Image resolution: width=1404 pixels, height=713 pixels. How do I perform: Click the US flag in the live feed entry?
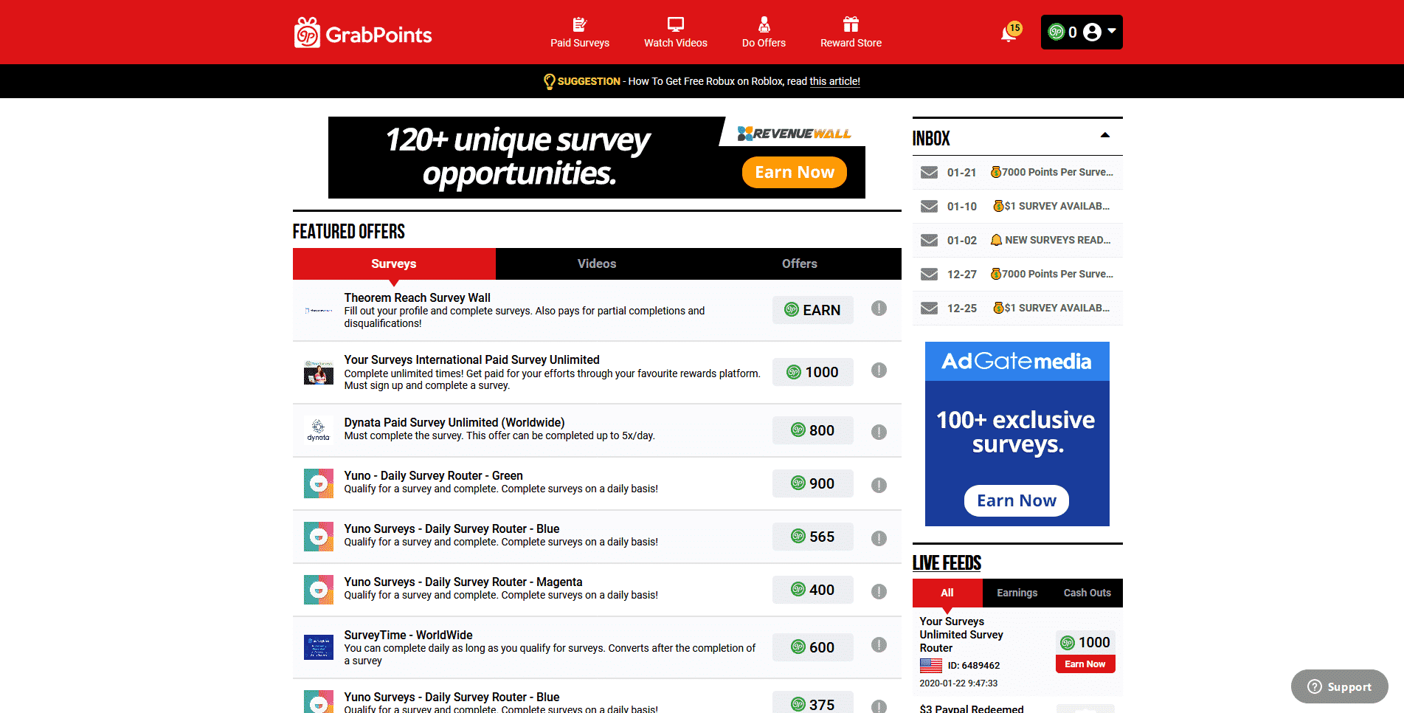(930, 666)
